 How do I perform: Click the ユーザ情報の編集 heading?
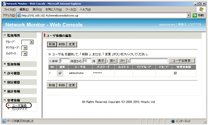pos(59,36)
